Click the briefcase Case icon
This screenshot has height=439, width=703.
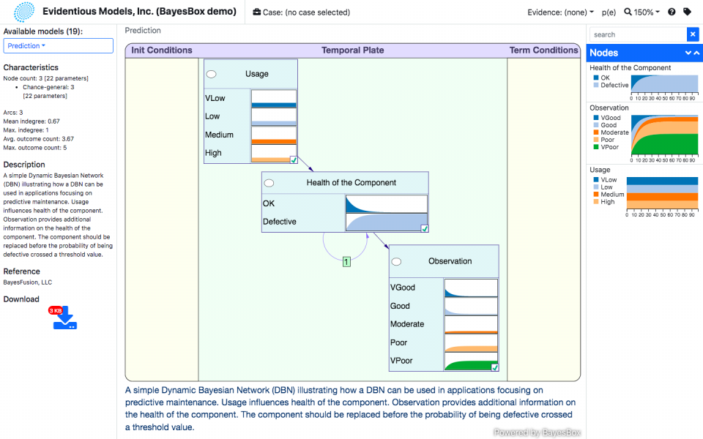256,12
